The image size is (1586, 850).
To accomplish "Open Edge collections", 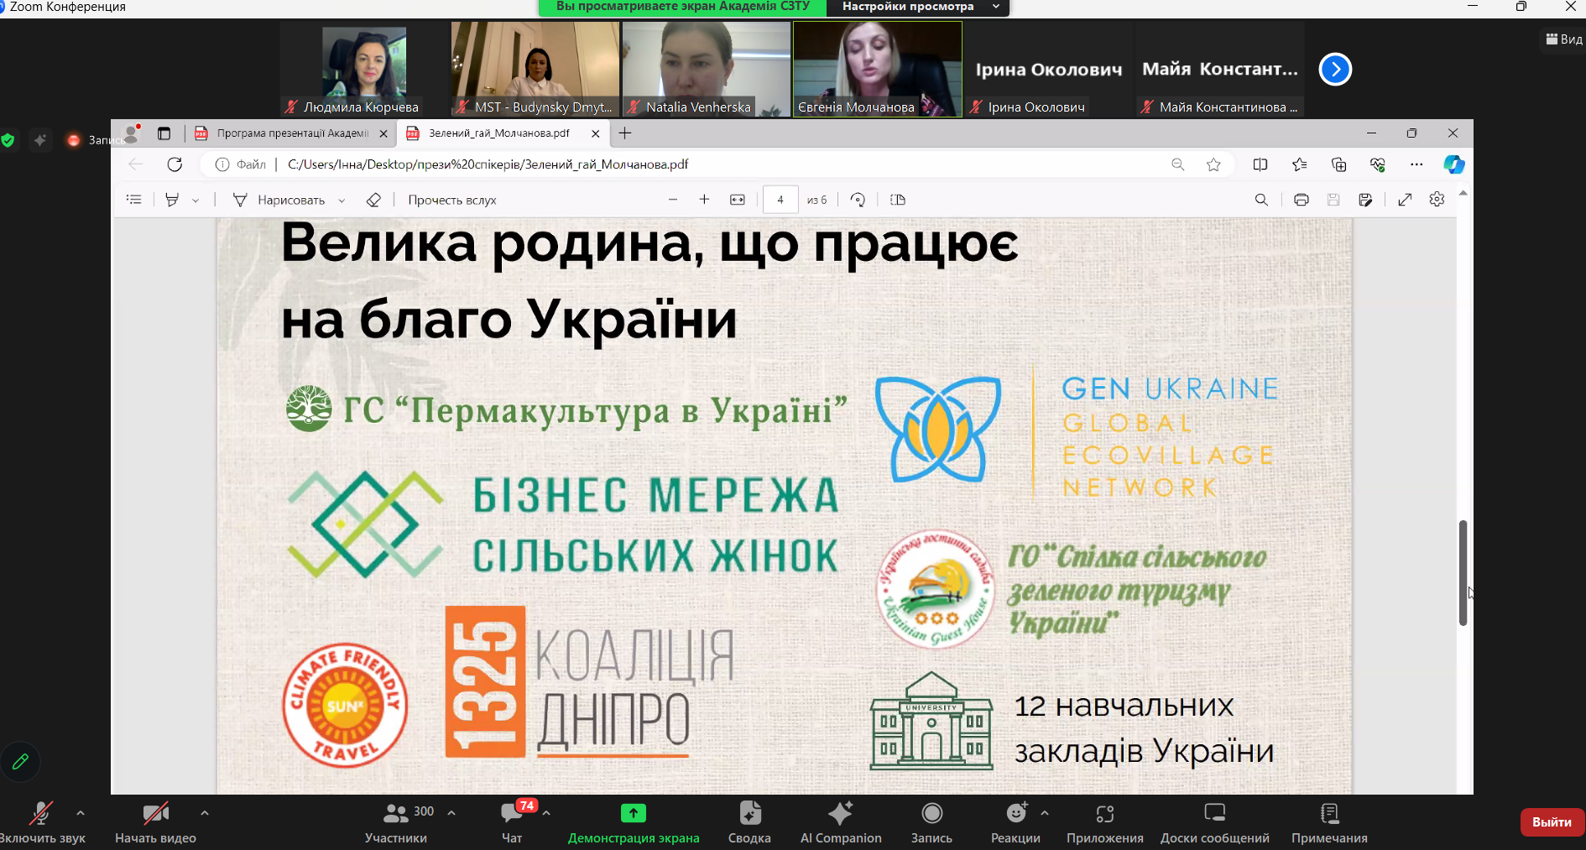I will [1339, 164].
